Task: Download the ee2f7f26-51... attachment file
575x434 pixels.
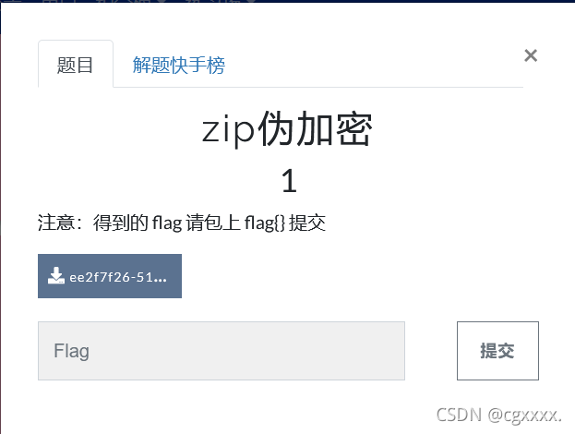Action: 110,276
